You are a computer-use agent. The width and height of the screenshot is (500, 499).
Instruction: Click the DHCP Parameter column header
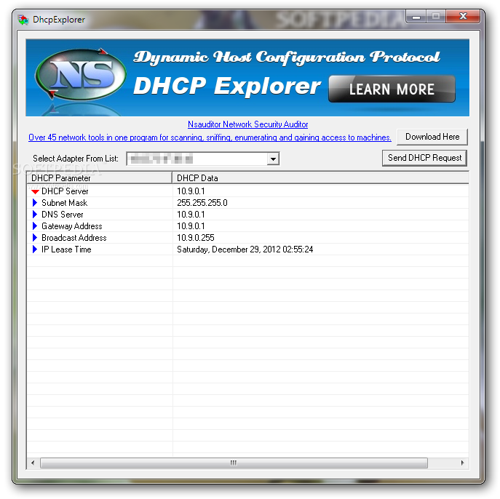click(x=100, y=177)
